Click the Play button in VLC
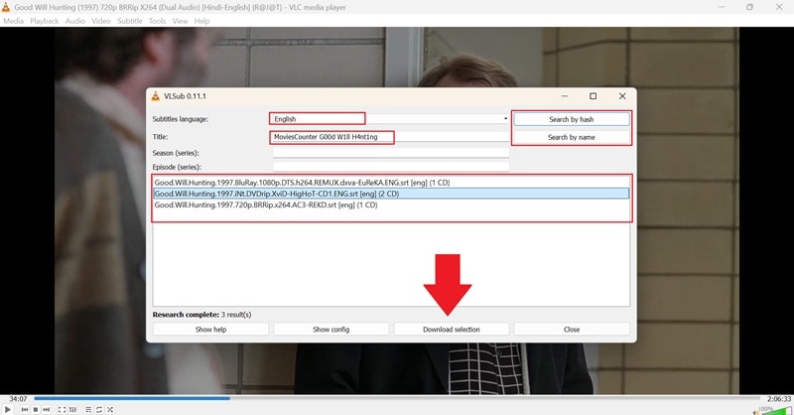 tap(8, 409)
